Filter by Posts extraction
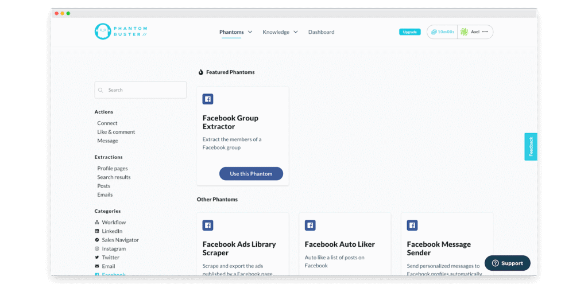This screenshot has width=588, height=284. click(x=104, y=186)
